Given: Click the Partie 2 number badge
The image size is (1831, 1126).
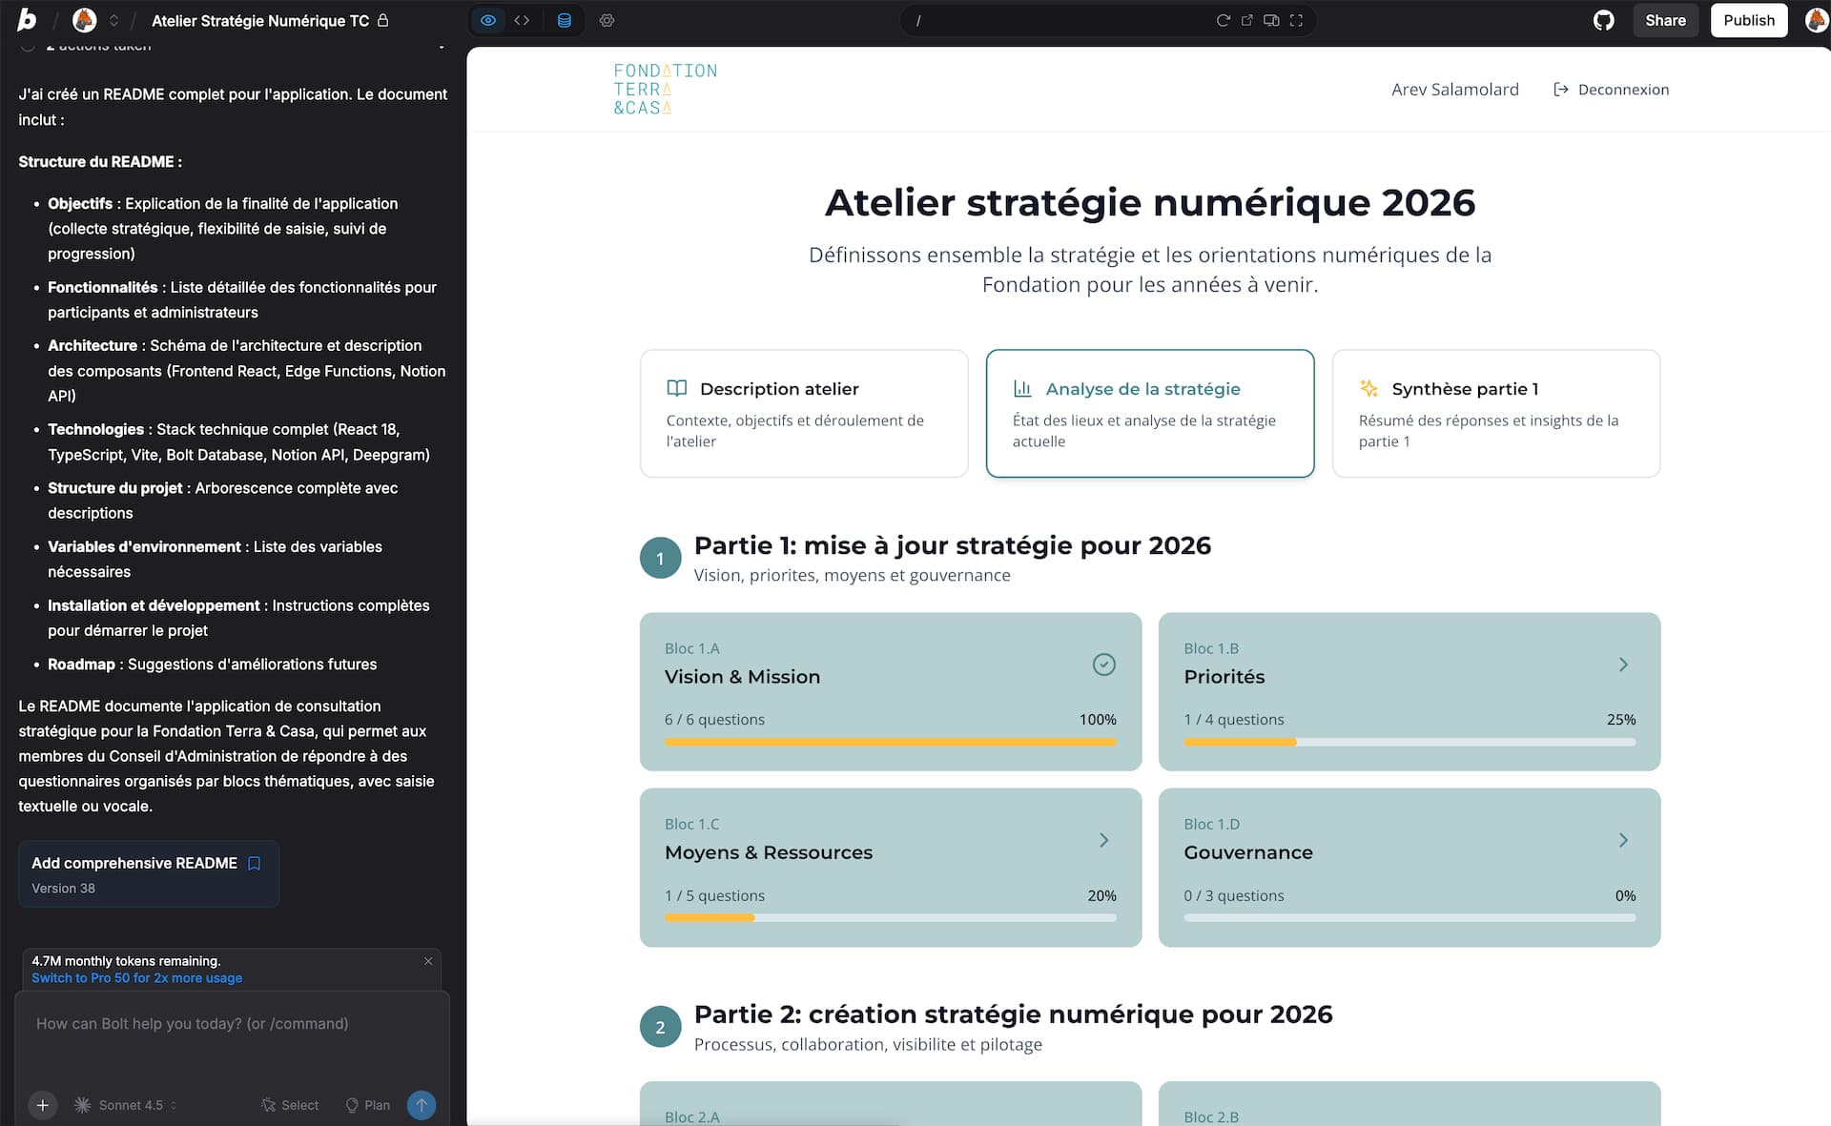Looking at the screenshot, I should click(660, 1027).
